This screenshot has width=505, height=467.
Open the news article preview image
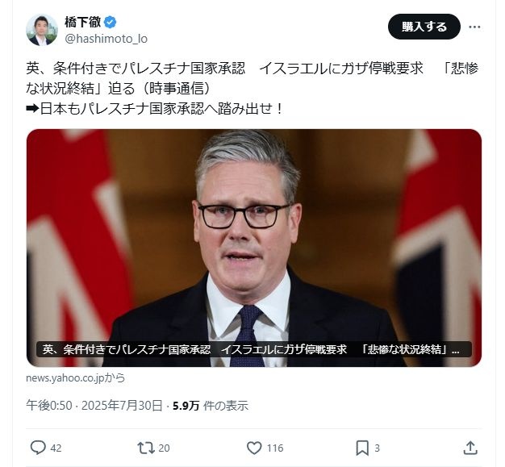(x=254, y=248)
